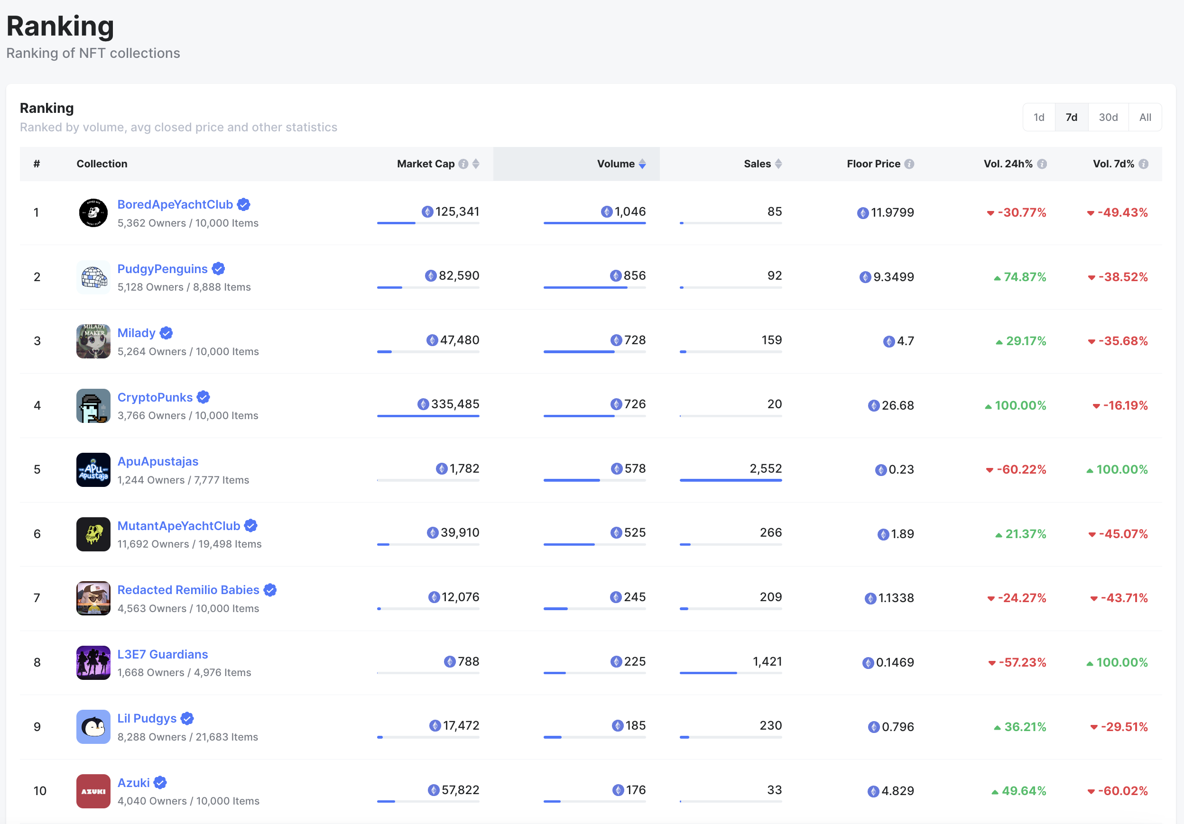Viewport: 1184px width, 824px height.
Task: Click verified badge next to Azuki
Action: click(x=160, y=783)
